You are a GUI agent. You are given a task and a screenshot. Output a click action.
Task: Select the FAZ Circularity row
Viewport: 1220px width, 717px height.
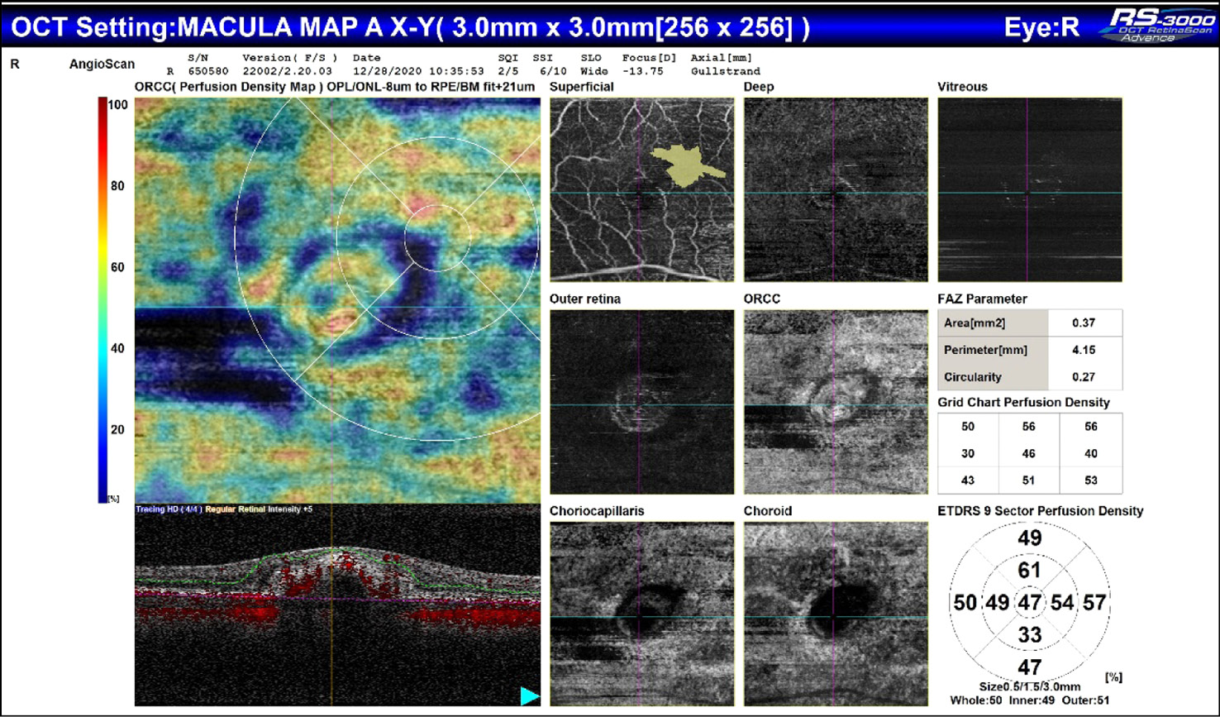click(1029, 377)
